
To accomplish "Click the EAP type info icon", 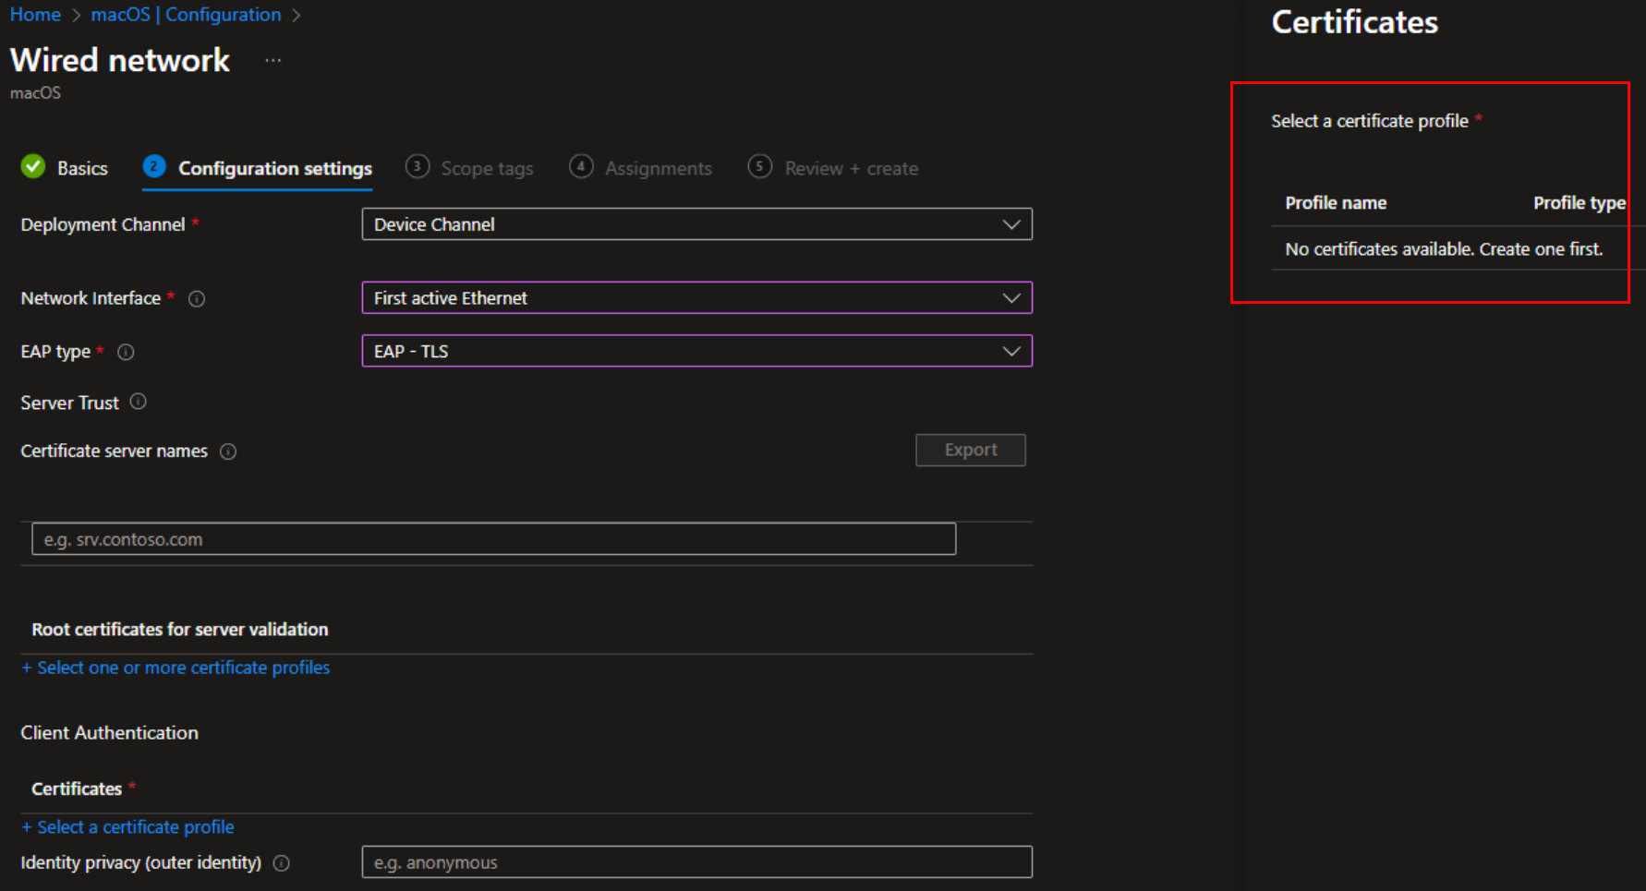I will (x=126, y=352).
